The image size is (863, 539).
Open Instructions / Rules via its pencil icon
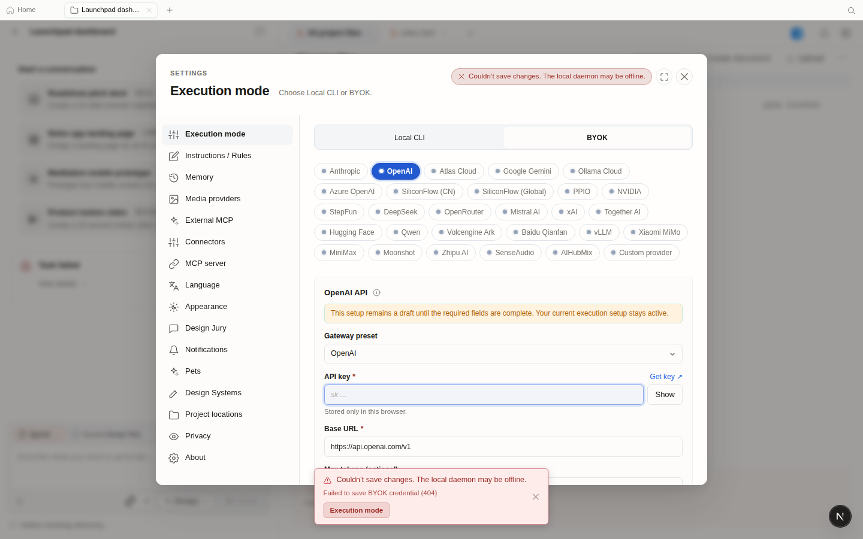(x=174, y=156)
